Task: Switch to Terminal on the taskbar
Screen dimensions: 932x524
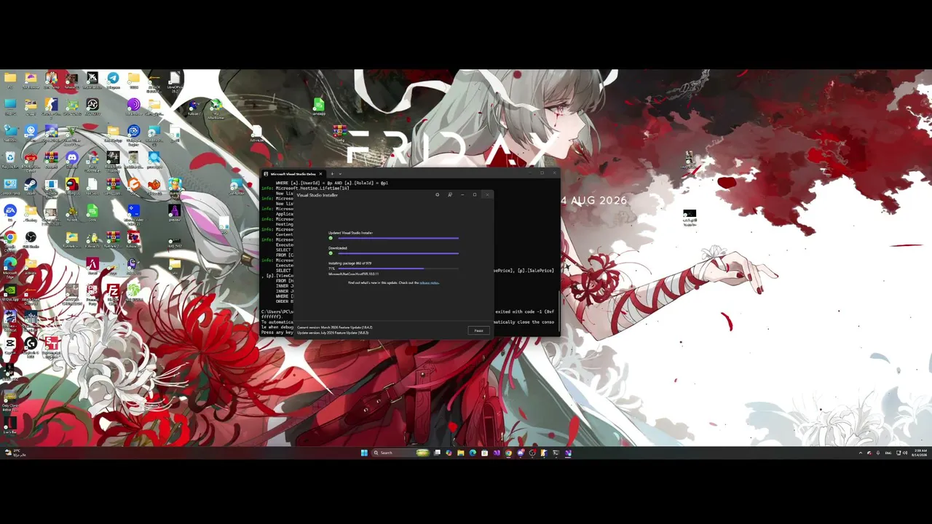Action: click(556, 453)
